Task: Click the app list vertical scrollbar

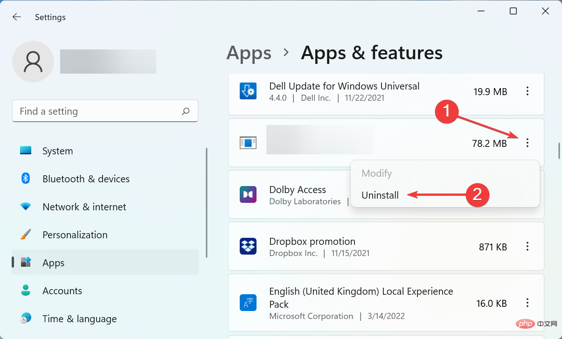Action: click(x=559, y=151)
